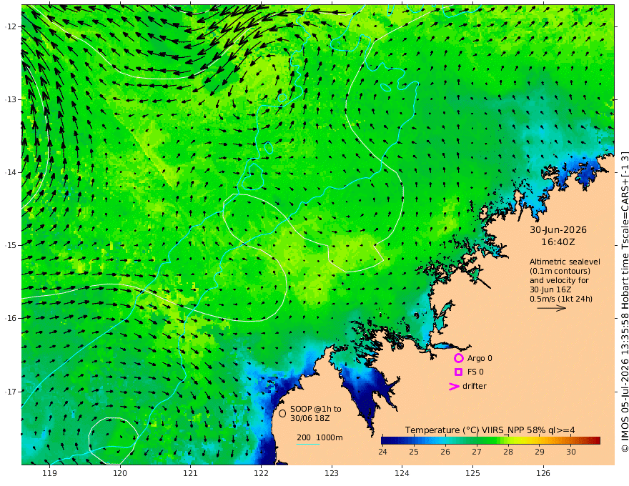
Task: Click the 29 colorbar tick label
Action: click(540, 452)
